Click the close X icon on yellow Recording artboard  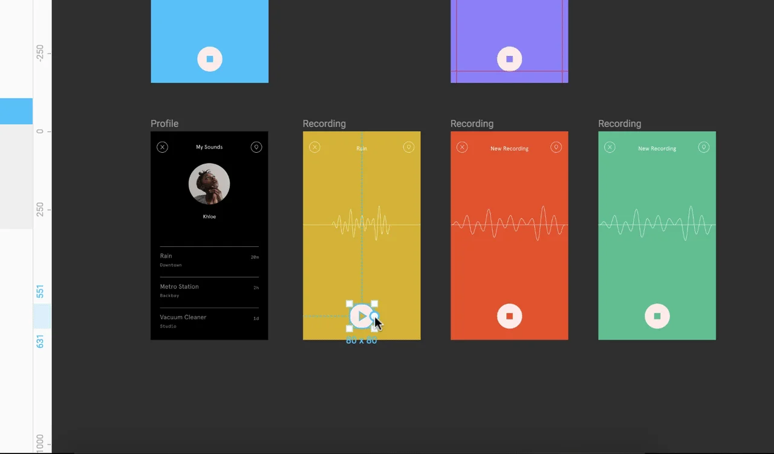[314, 147]
